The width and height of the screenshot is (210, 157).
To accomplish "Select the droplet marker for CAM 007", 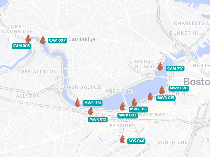I will pos(43,40).
